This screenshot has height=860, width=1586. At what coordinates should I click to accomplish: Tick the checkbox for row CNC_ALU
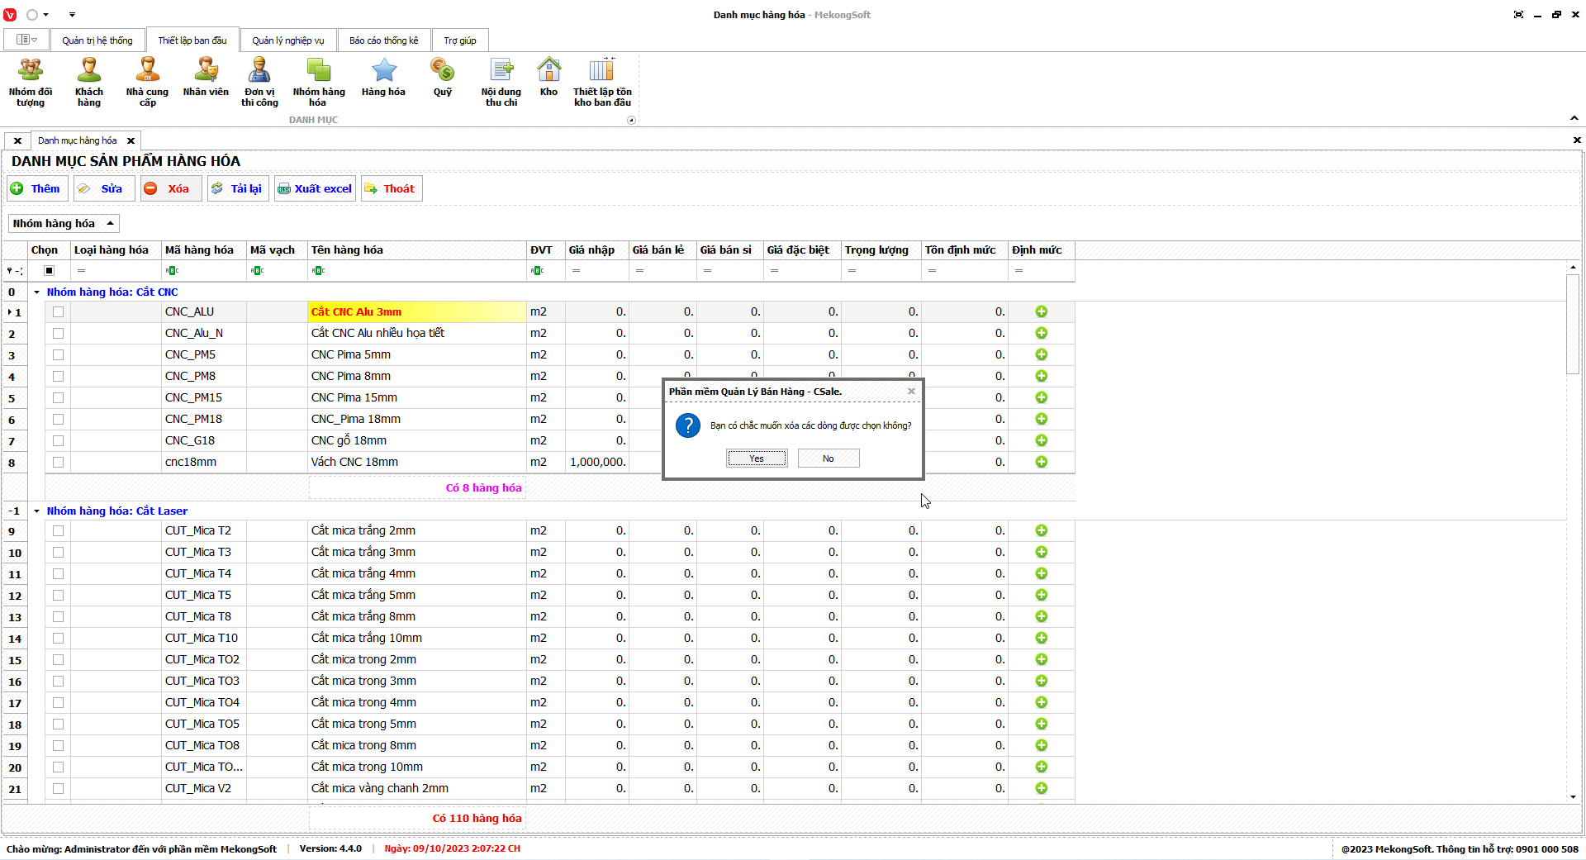(58, 312)
